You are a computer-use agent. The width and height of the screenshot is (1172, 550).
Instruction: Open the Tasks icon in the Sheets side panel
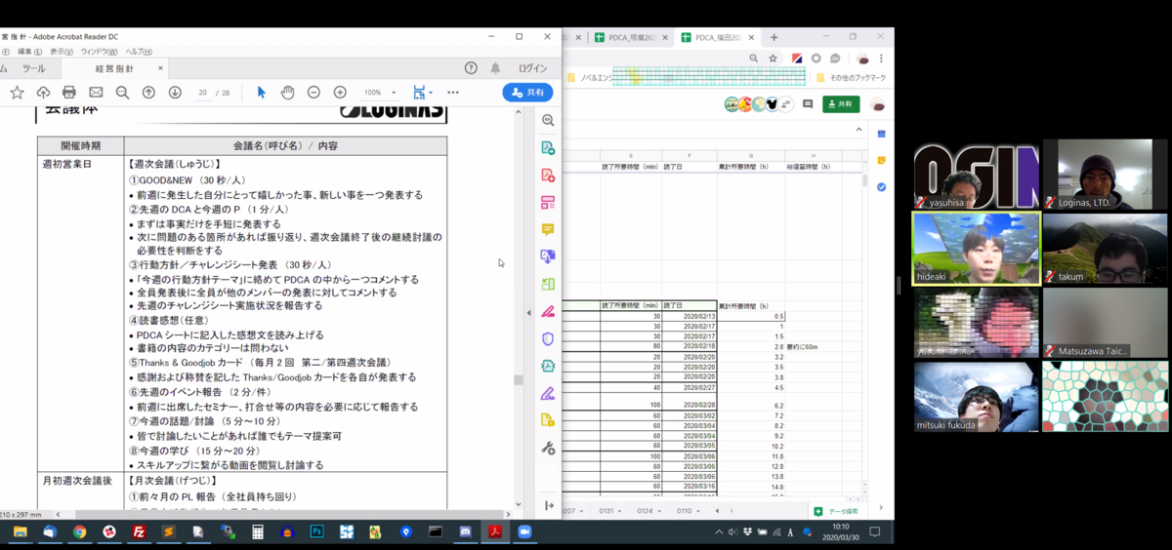coord(880,187)
